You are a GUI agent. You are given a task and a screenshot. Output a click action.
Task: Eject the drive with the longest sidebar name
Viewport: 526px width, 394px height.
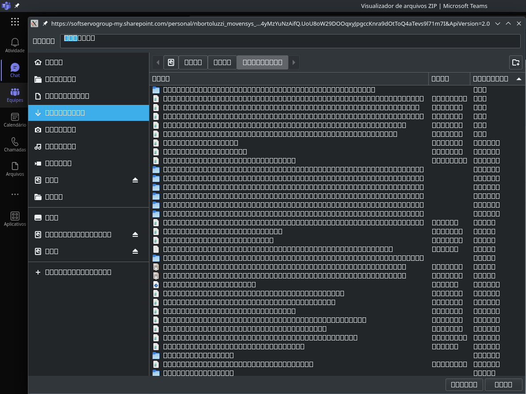tap(135, 235)
